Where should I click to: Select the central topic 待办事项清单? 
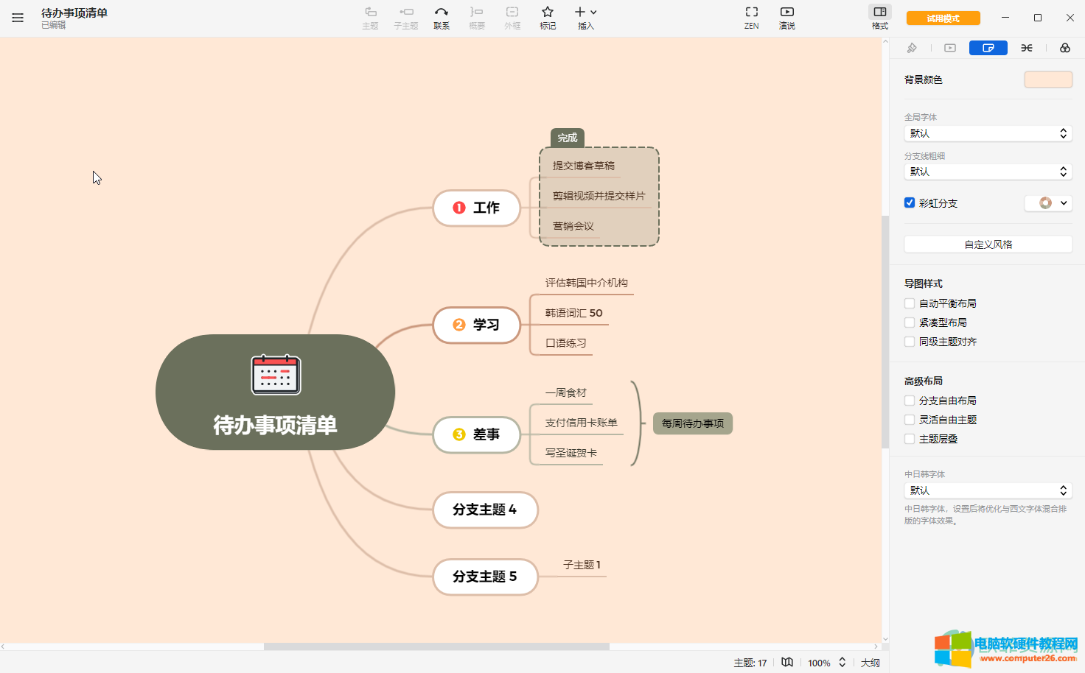(275, 392)
